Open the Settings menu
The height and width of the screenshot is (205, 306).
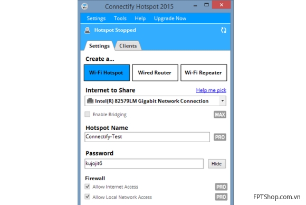click(96, 18)
